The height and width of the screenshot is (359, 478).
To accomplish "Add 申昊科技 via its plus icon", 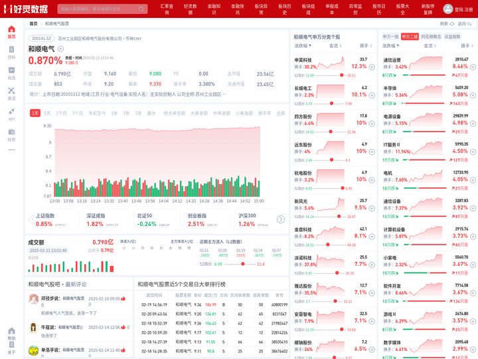I will pyautogui.click(x=372, y=67).
